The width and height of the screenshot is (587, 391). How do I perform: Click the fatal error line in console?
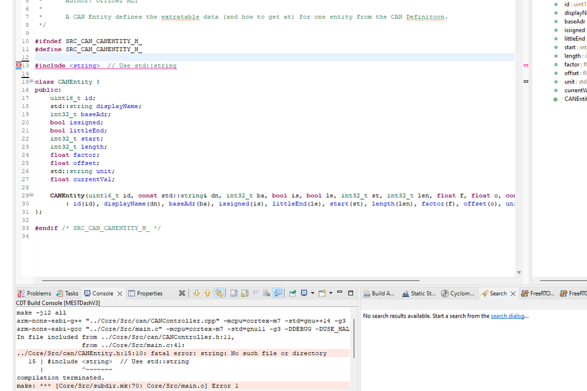(172, 353)
